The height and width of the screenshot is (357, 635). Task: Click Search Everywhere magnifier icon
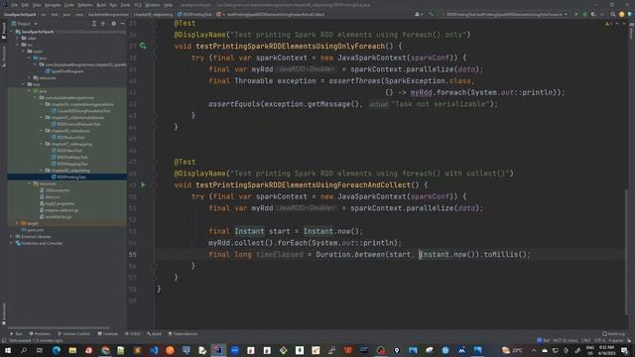613,14
